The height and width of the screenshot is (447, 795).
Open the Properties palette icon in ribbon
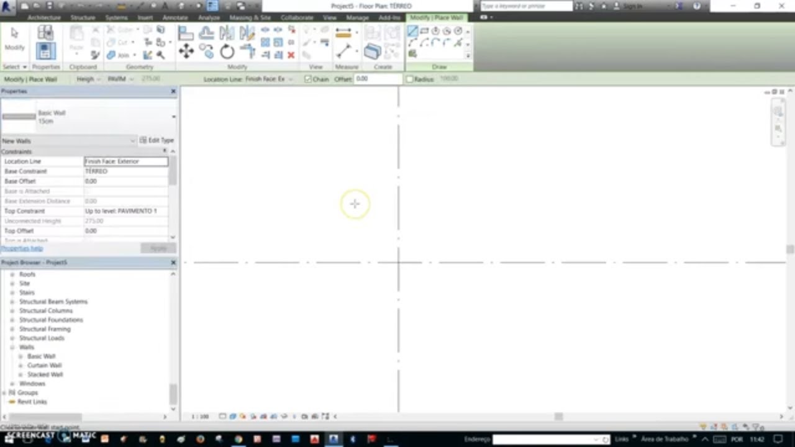coord(45,51)
